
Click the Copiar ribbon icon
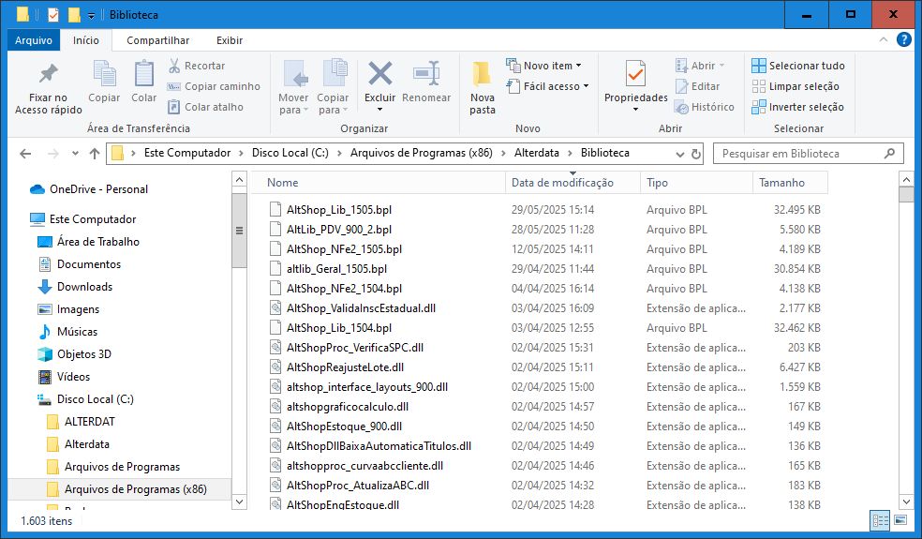pos(104,82)
